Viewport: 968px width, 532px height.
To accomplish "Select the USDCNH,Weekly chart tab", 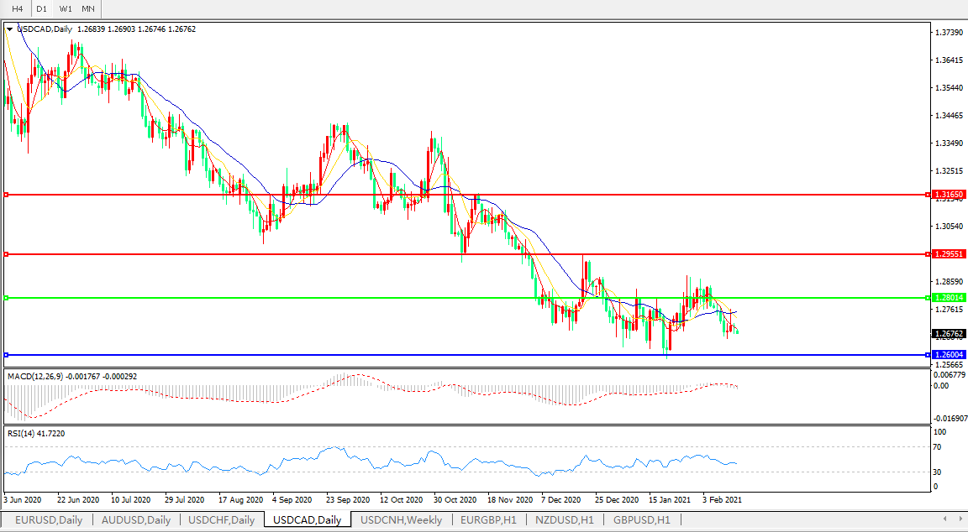I will (x=401, y=520).
